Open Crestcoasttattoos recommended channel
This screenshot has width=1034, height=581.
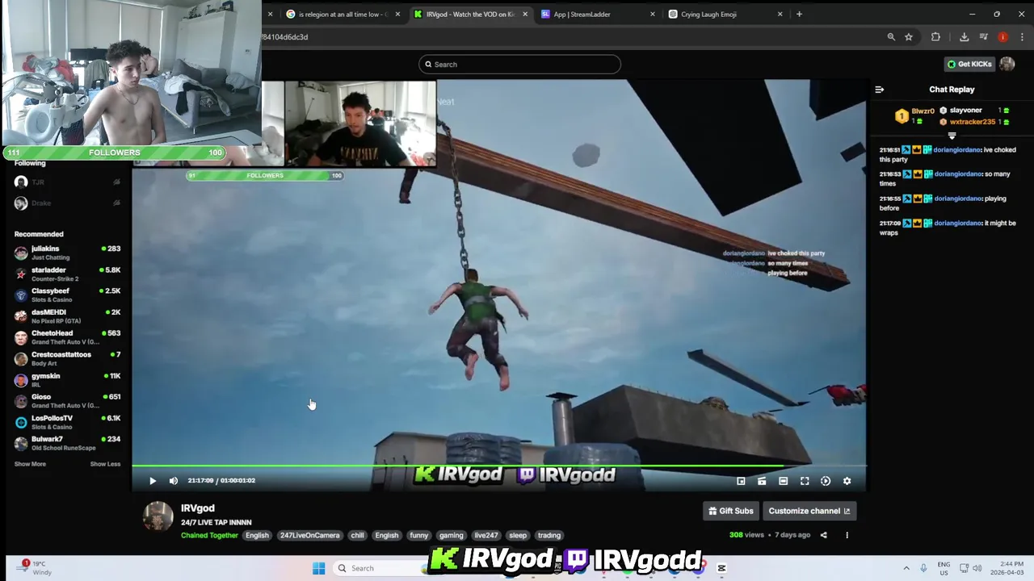[x=67, y=358]
